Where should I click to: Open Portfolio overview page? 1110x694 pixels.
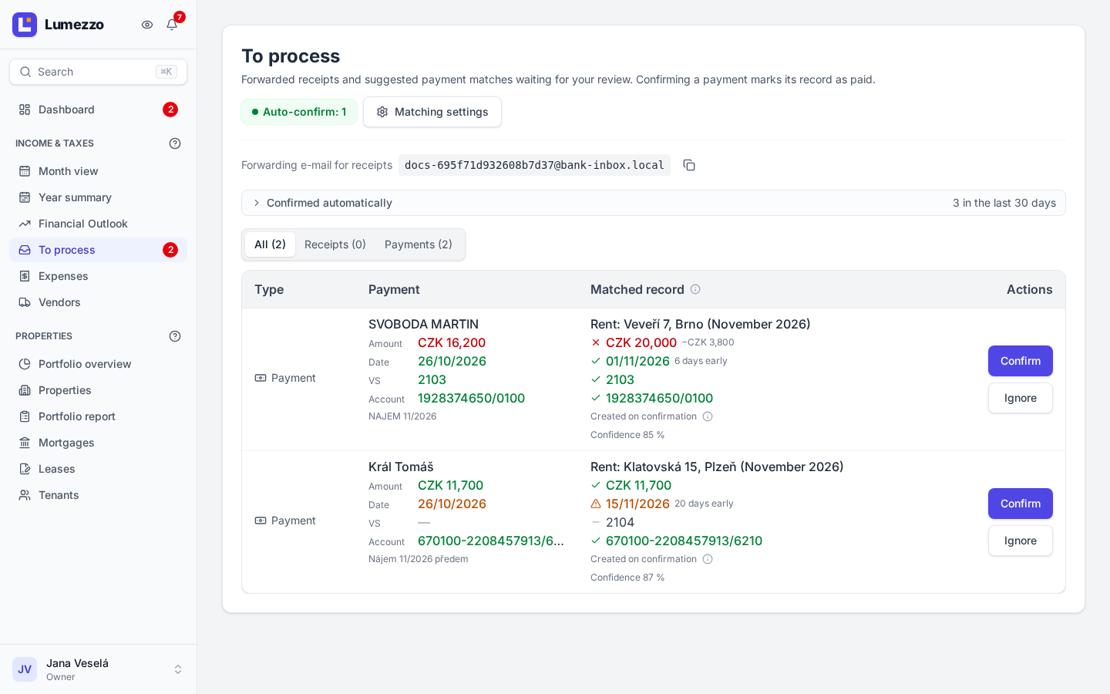coord(98,364)
